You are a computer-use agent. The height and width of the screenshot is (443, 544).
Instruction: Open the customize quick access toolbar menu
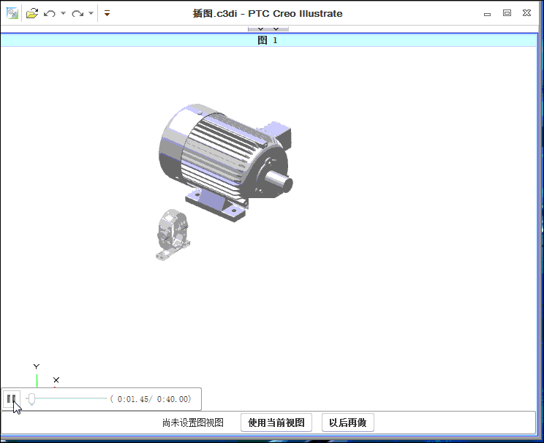(107, 13)
